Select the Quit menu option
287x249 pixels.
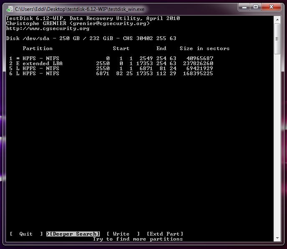pyautogui.click(x=26, y=234)
